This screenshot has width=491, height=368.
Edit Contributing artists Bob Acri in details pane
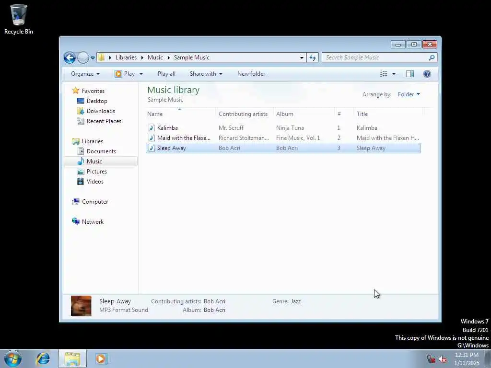pos(214,301)
